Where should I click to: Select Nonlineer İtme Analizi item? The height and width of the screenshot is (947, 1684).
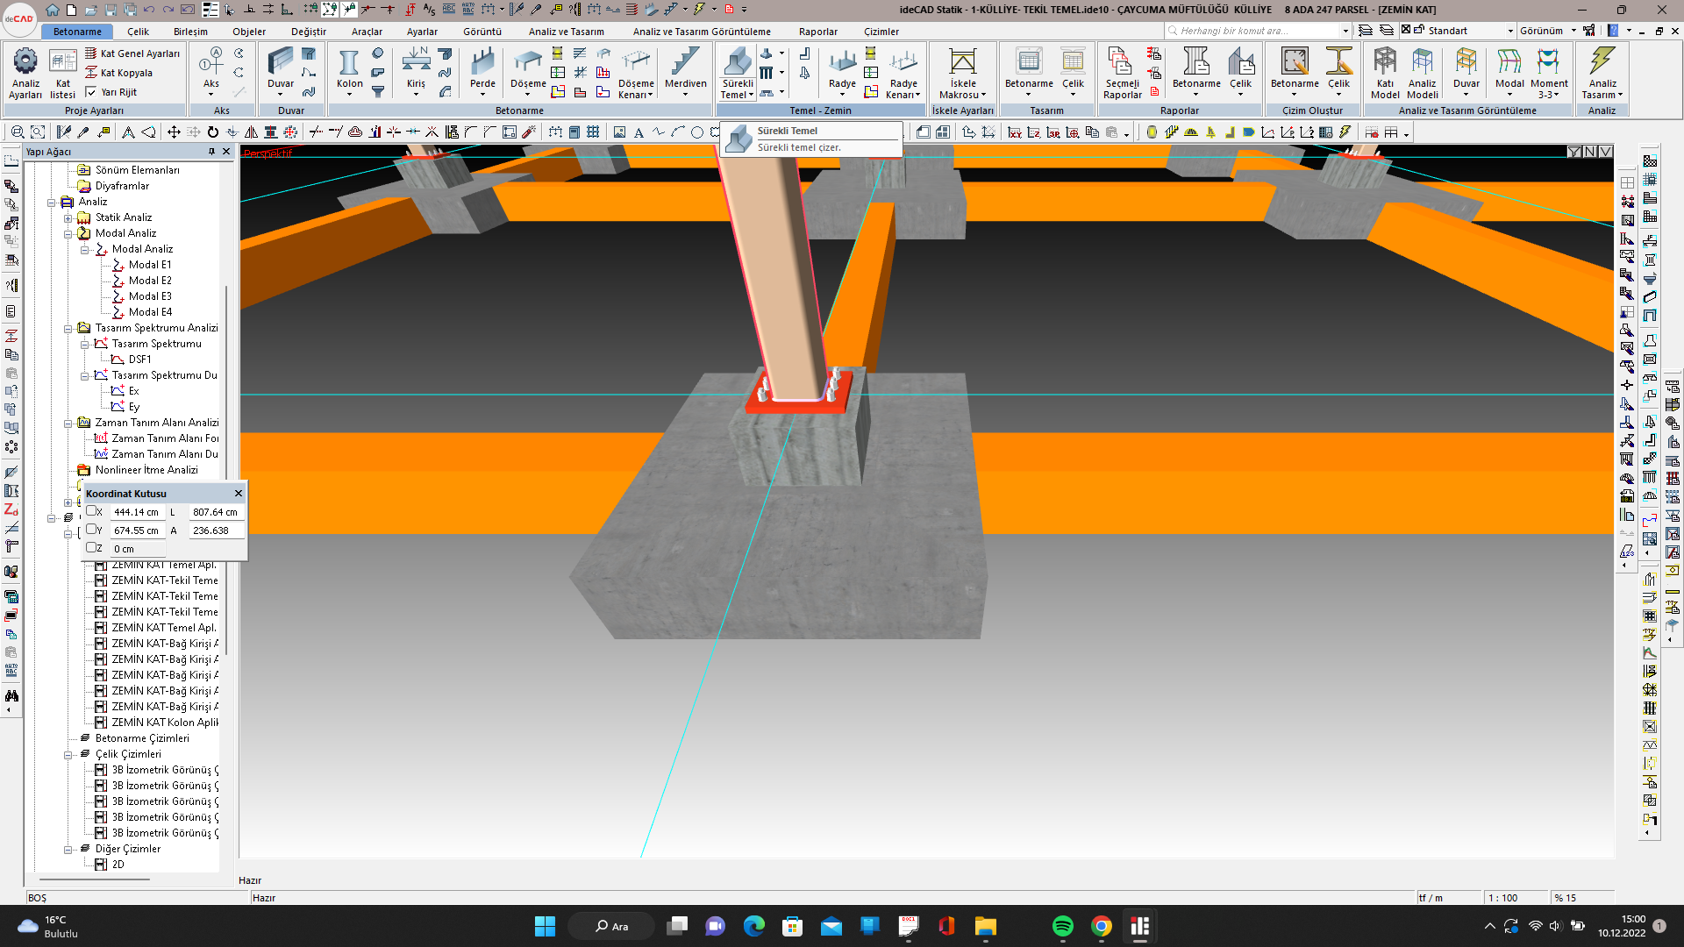[146, 470]
